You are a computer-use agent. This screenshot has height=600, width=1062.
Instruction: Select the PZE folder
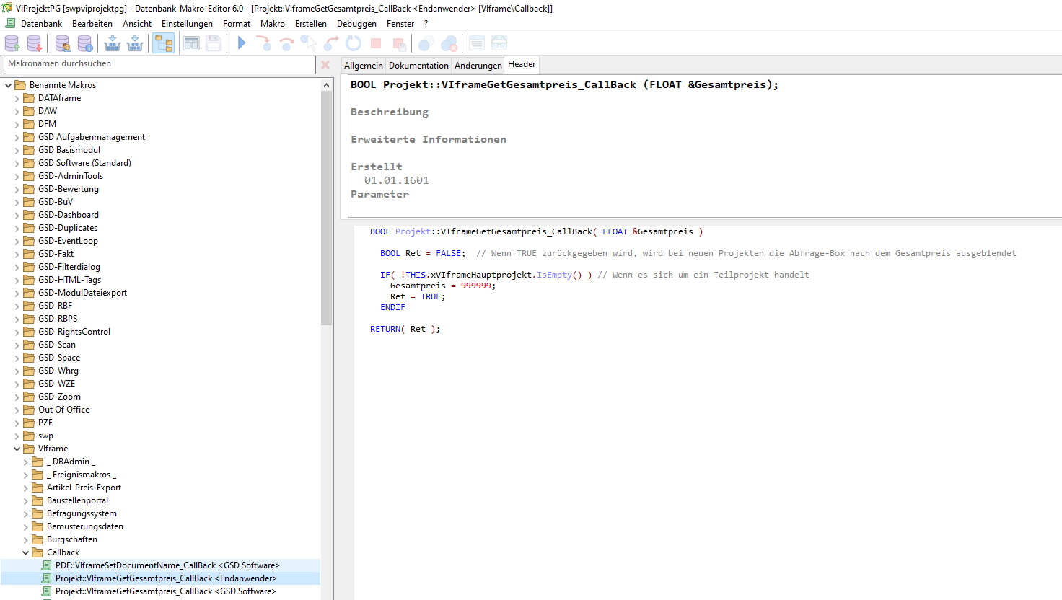coord(45,423)
